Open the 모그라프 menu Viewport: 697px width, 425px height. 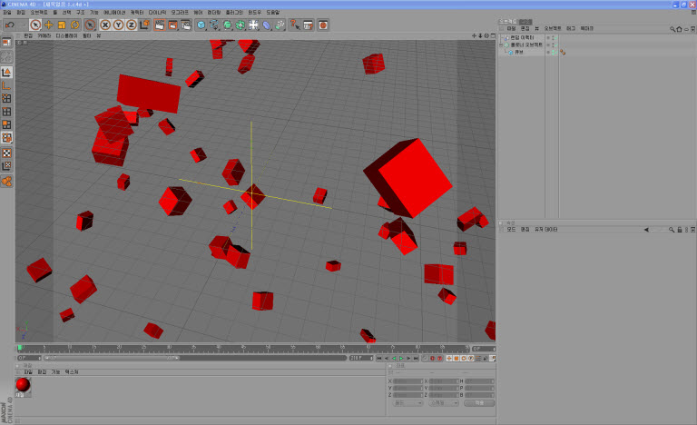(x=180, y=13)
